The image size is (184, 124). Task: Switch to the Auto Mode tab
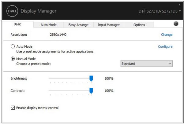click(48, 25)
